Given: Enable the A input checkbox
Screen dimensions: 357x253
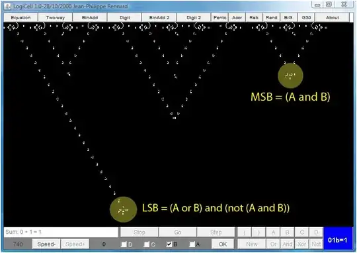Looking at the screenshot, I should [192, 244].
